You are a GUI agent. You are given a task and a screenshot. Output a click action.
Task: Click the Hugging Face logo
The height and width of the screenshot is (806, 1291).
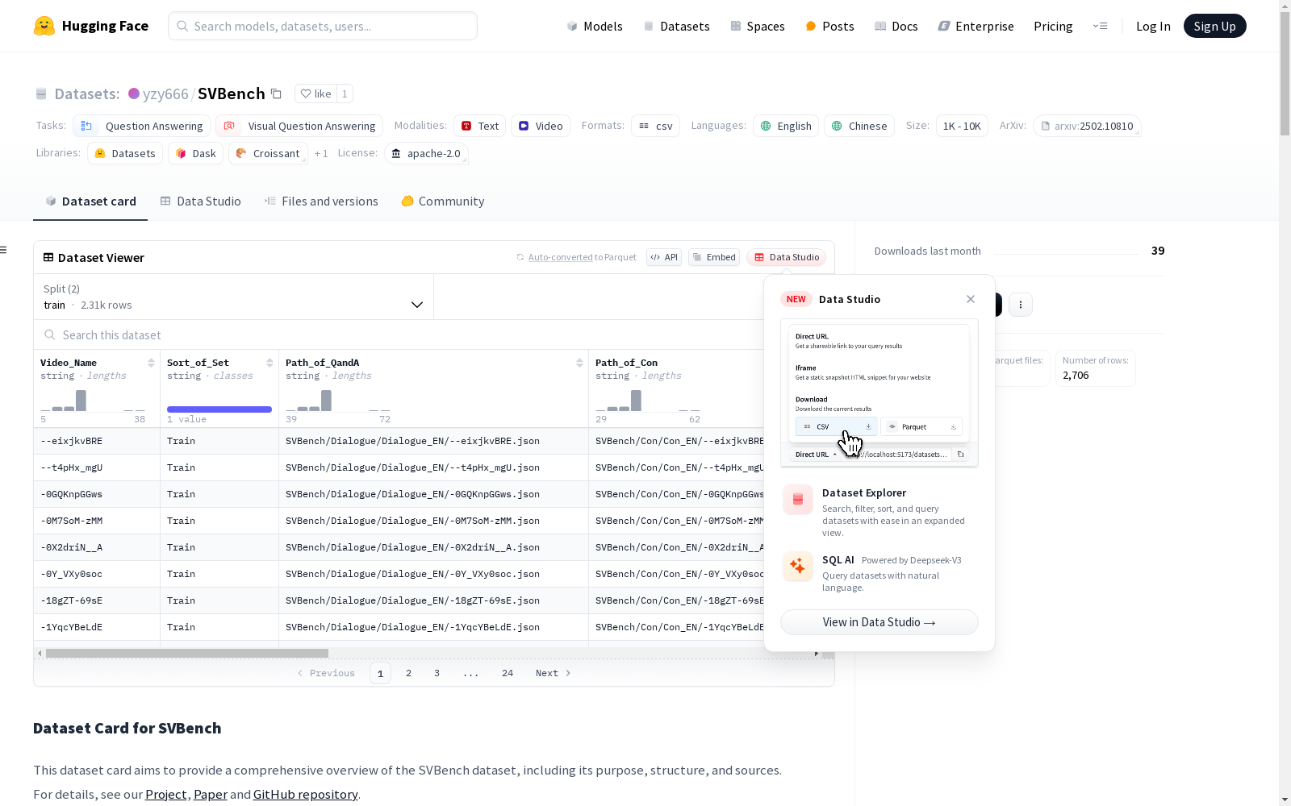pyautogui.click(x=91, y=26)
